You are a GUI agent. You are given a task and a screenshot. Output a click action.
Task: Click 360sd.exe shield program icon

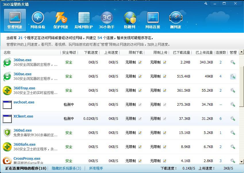[x=7, y=133]
